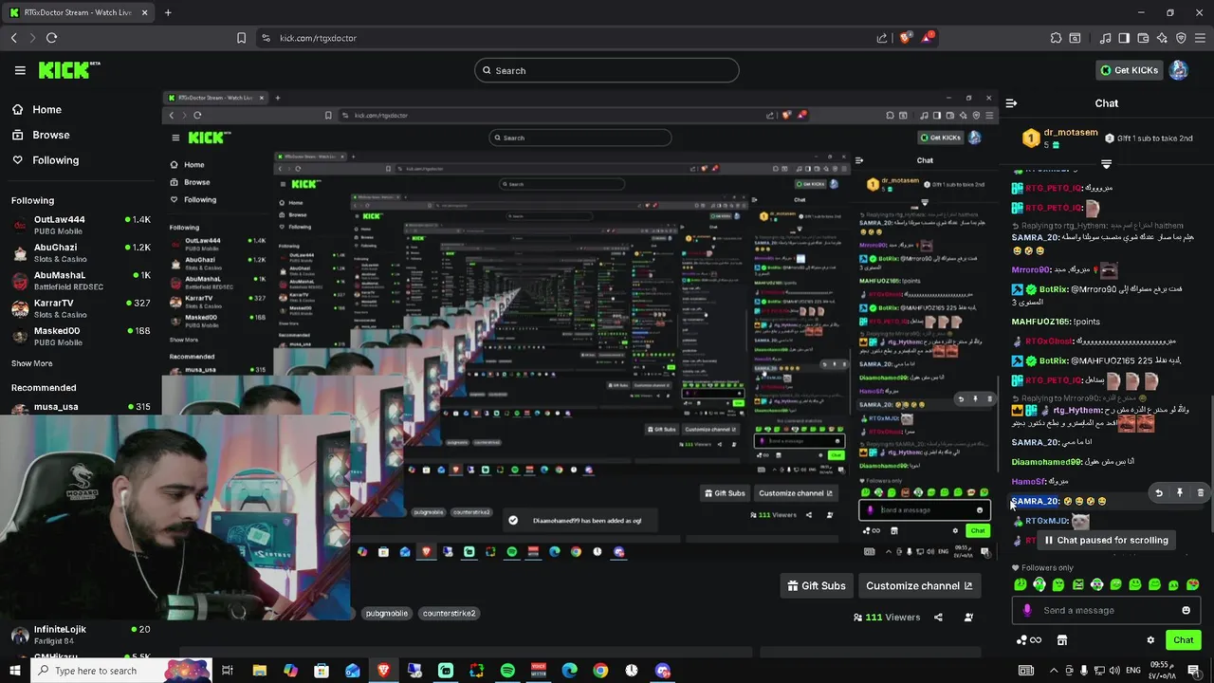Image resolution: width=1214 pixels, height=683 pixels.
Task: Click counterstrike2 tag
Action: (450, 614)
